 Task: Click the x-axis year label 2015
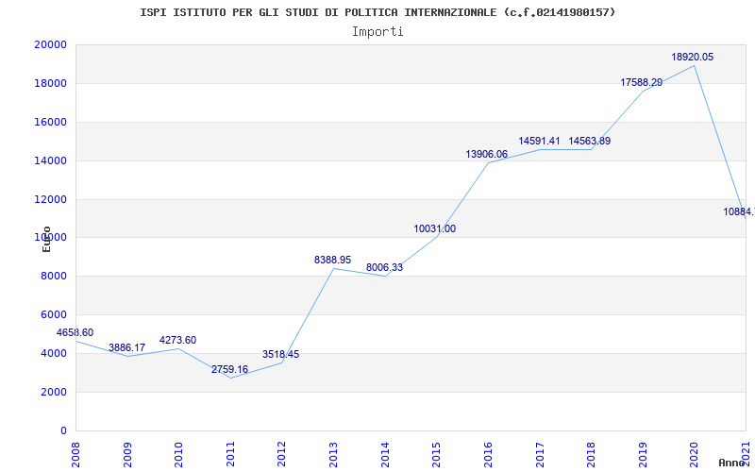click(437, 454)
